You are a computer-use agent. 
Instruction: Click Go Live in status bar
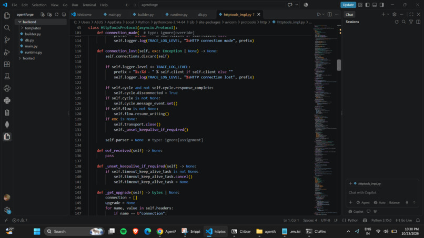tap(404, 220)
